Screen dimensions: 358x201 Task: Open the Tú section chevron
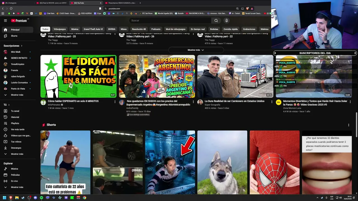pyautogui.click(x=9, y=105)
